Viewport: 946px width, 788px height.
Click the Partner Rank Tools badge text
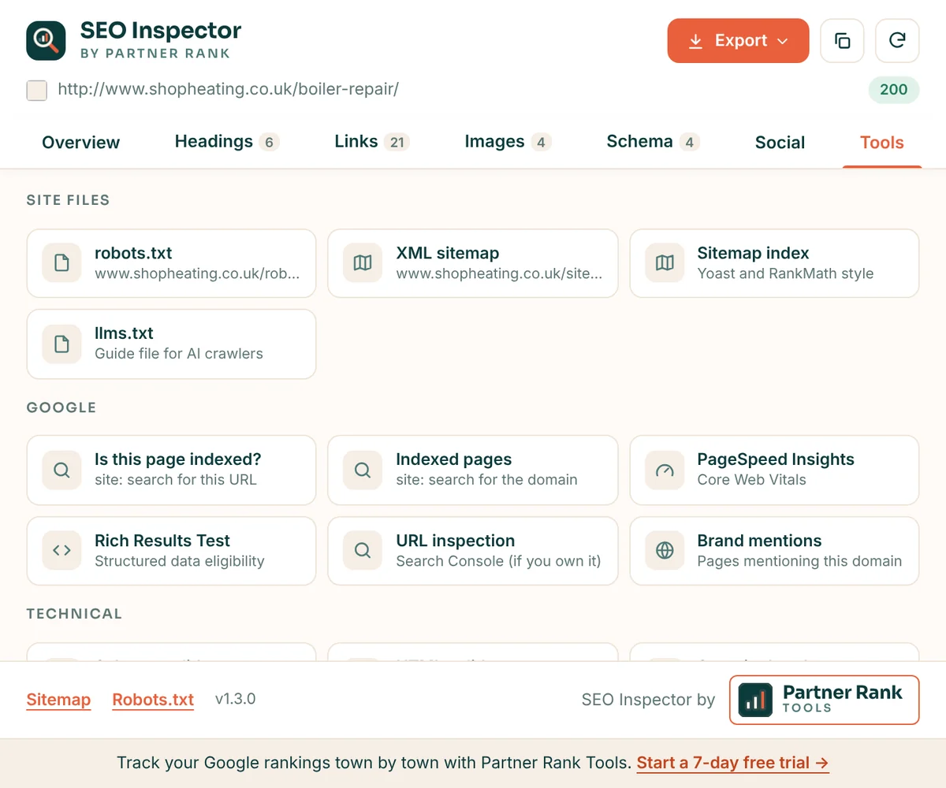842,699
